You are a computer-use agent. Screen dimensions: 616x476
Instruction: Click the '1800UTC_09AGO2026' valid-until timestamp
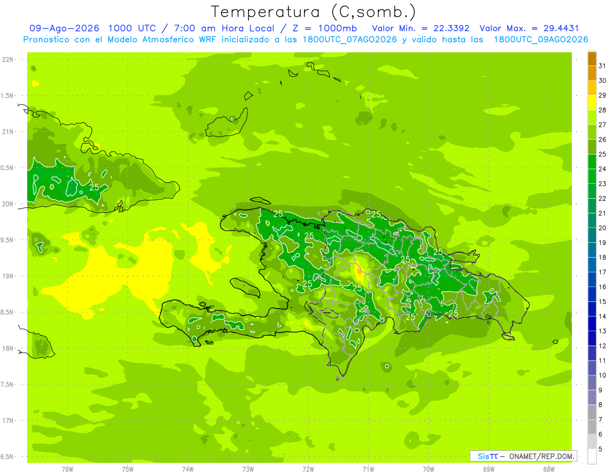point(541,40)
